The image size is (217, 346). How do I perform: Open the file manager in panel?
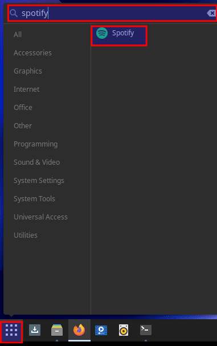[57, 330]
